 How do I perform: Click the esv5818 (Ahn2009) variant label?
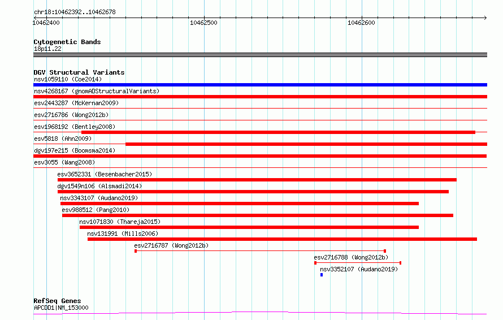coord(63,139)
